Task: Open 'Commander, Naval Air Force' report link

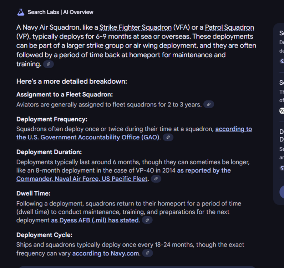Action: [x=82, y=179]
